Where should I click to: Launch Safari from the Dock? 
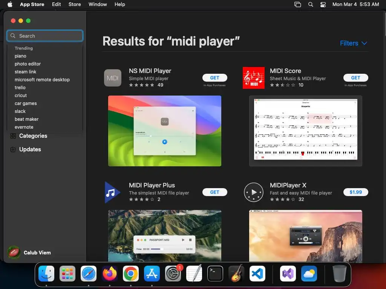pyautogui.click(x=89, y=274)
